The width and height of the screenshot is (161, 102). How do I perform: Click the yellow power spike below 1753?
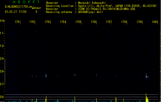[x=46, y=99]
